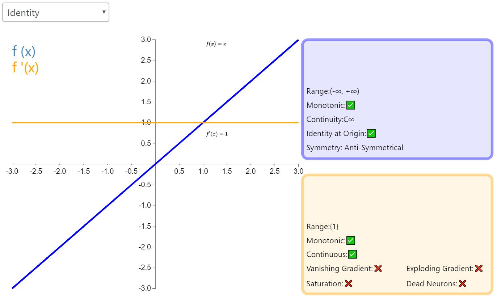Click the Saturation red cross icon

point(348,284)
